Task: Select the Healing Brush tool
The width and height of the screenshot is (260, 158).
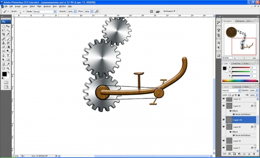Action: [x=3, y=39]
